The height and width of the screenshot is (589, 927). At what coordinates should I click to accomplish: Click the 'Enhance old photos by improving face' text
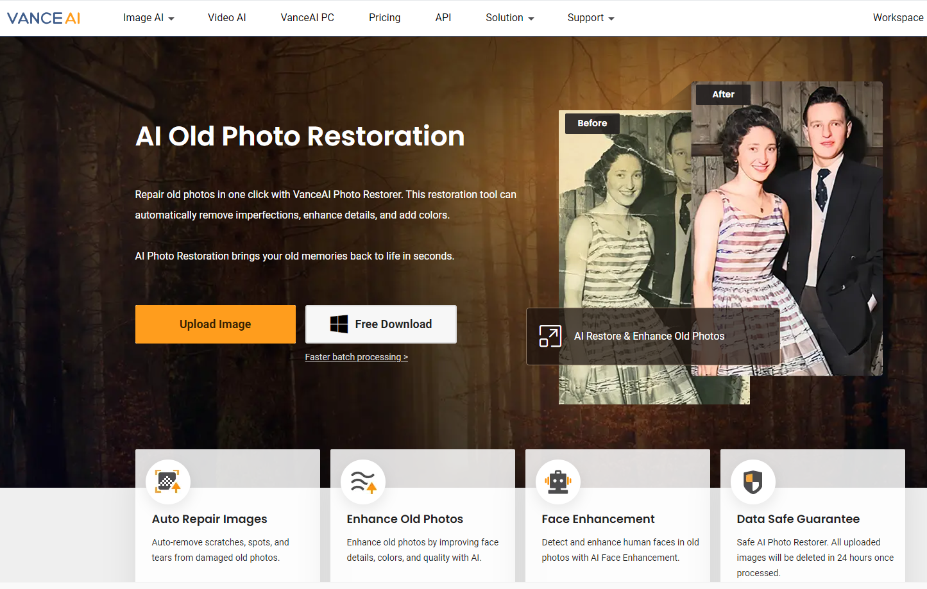click(423, 550)
